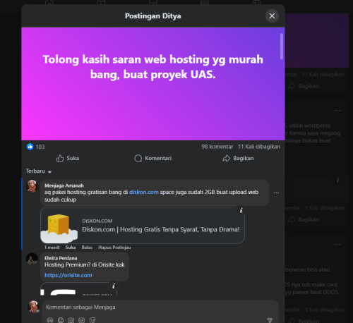Open the three-dot menu above the wordpress post
353x323 pixels.
pos(337,111)
